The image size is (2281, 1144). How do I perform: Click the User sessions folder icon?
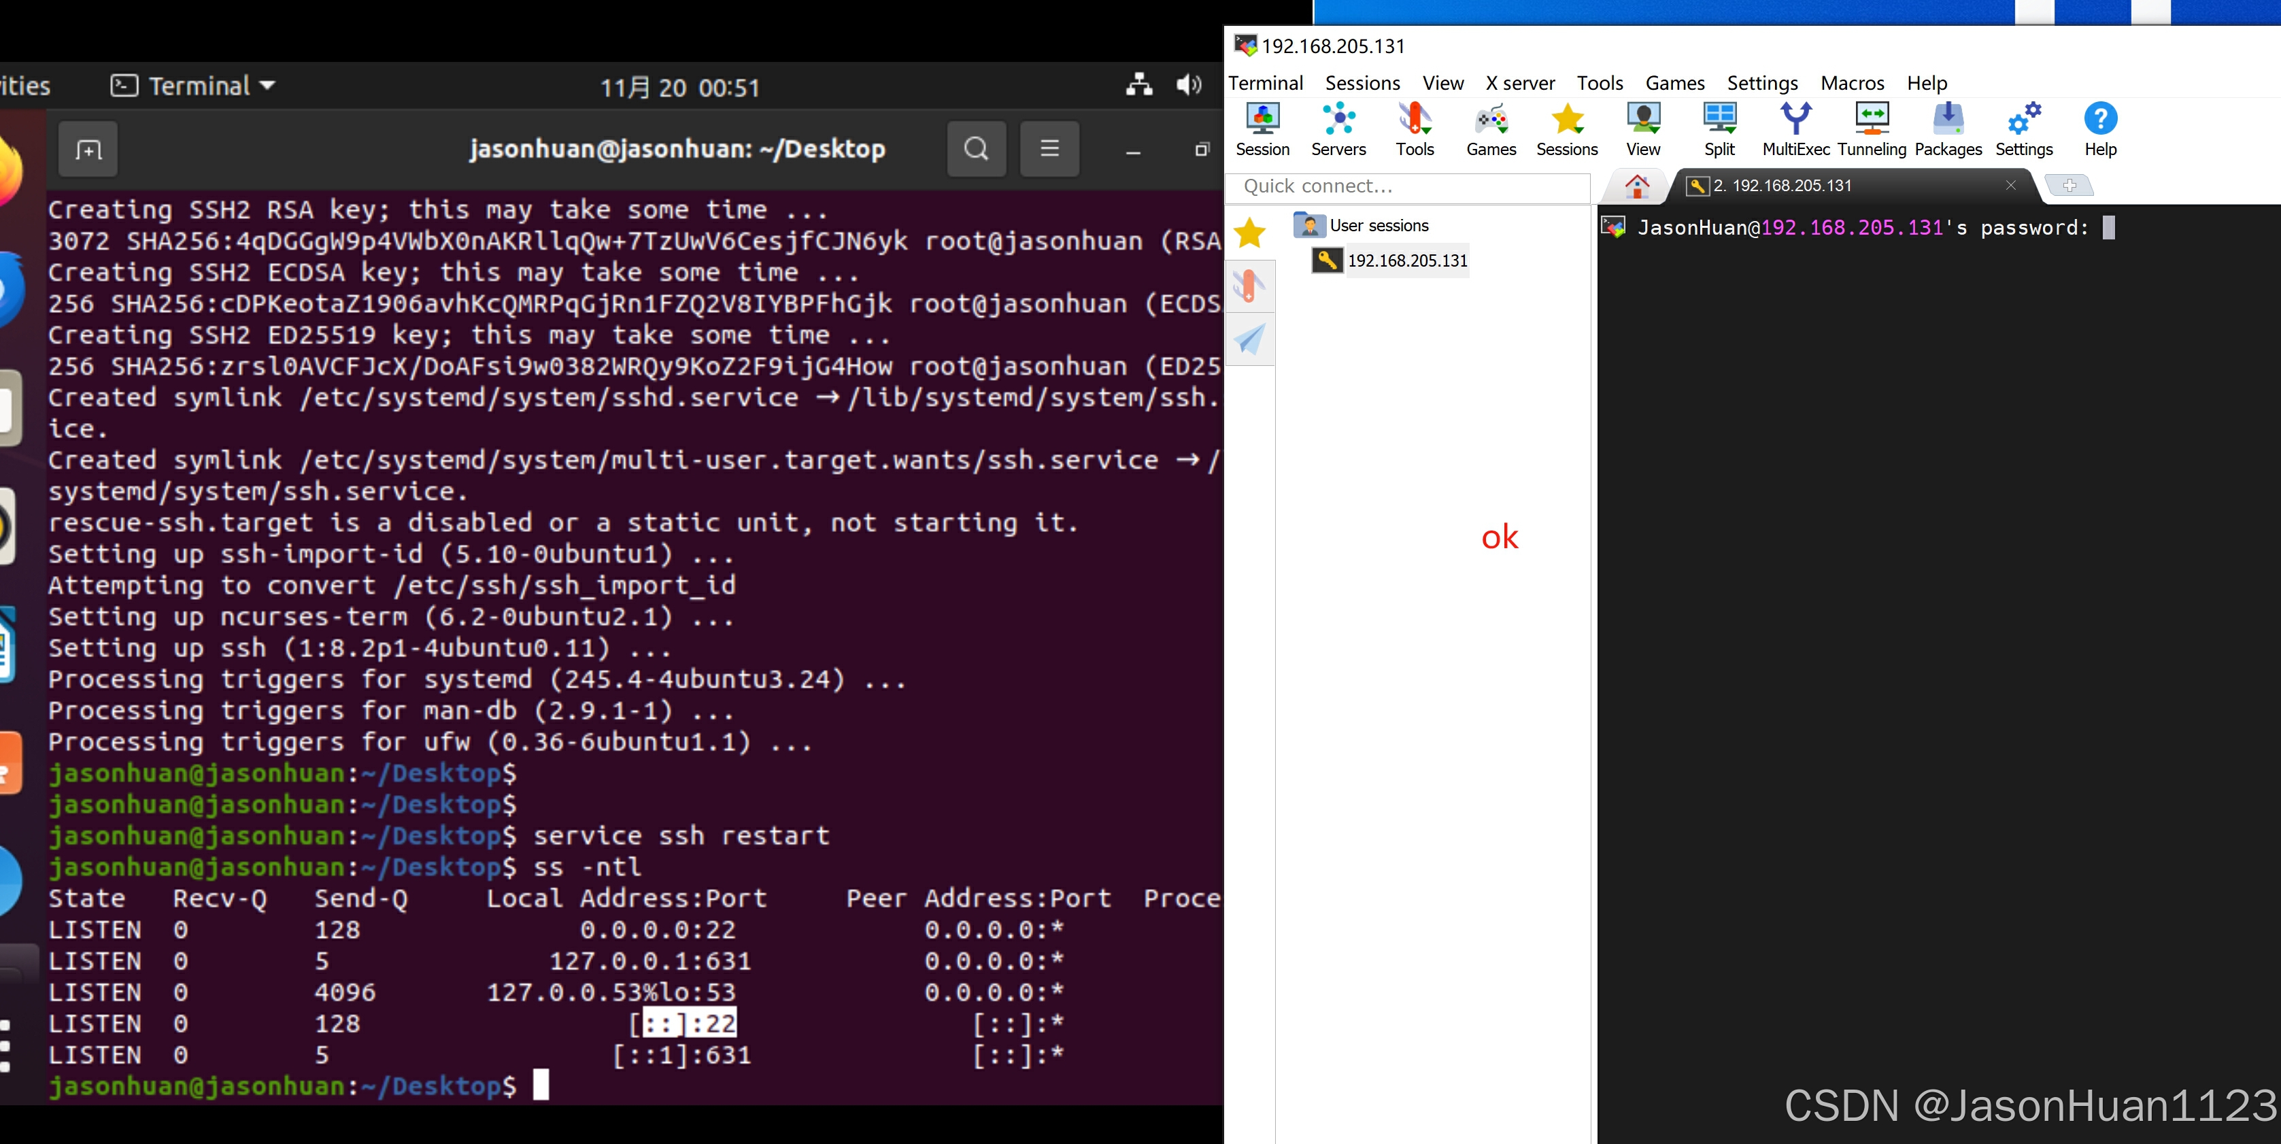[1308, 225]
